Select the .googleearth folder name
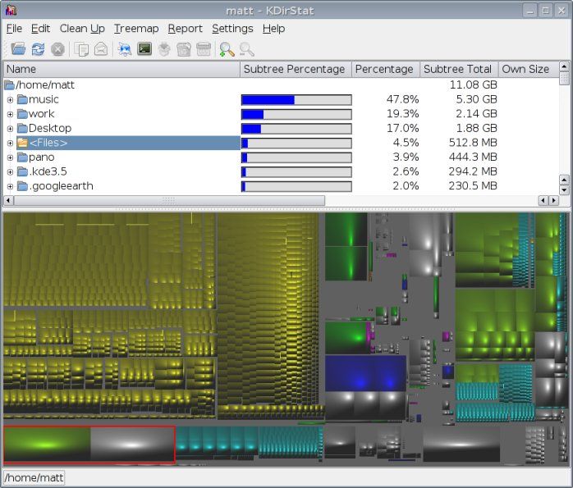Screen dimensions: 573x488 (61, 186)
